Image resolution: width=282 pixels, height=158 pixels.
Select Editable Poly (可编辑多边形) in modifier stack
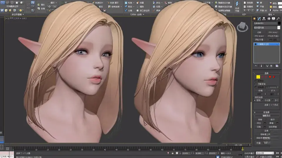tap(266, 44)
